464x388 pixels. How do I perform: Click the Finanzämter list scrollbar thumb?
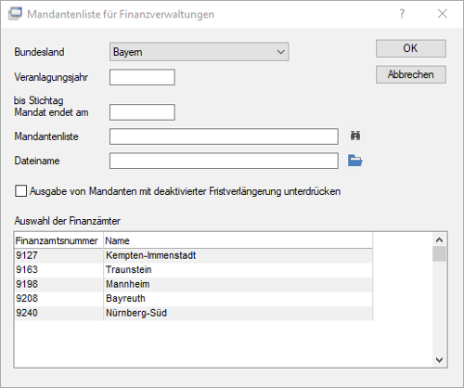(439, 254)
